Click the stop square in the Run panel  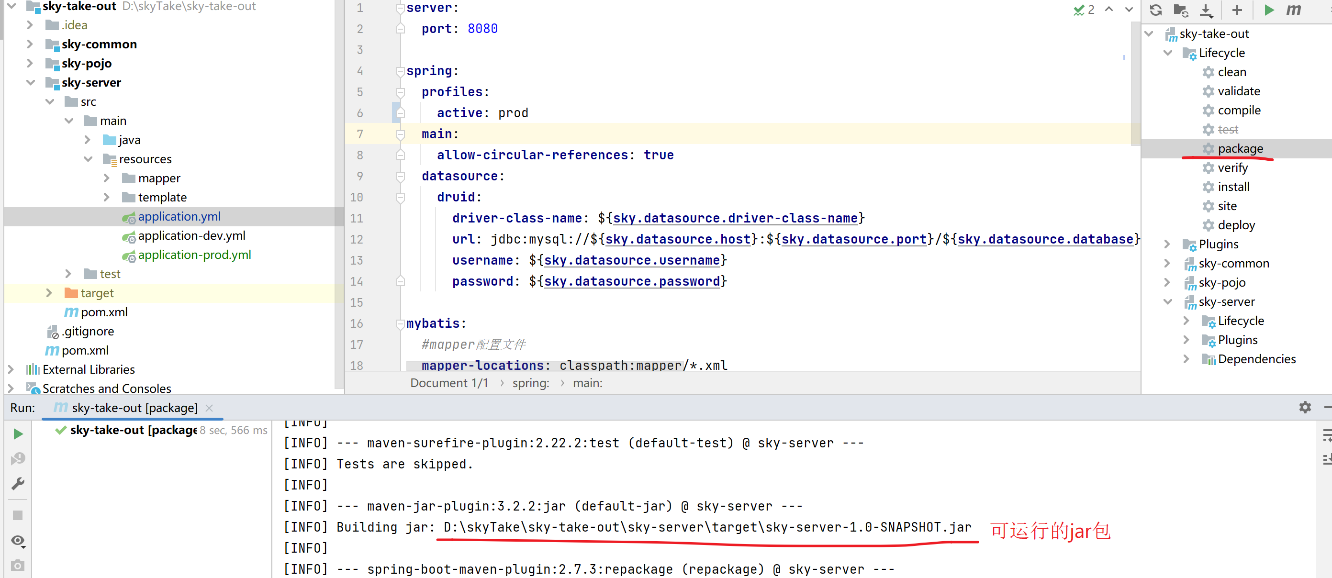click(x=18, y=515)
